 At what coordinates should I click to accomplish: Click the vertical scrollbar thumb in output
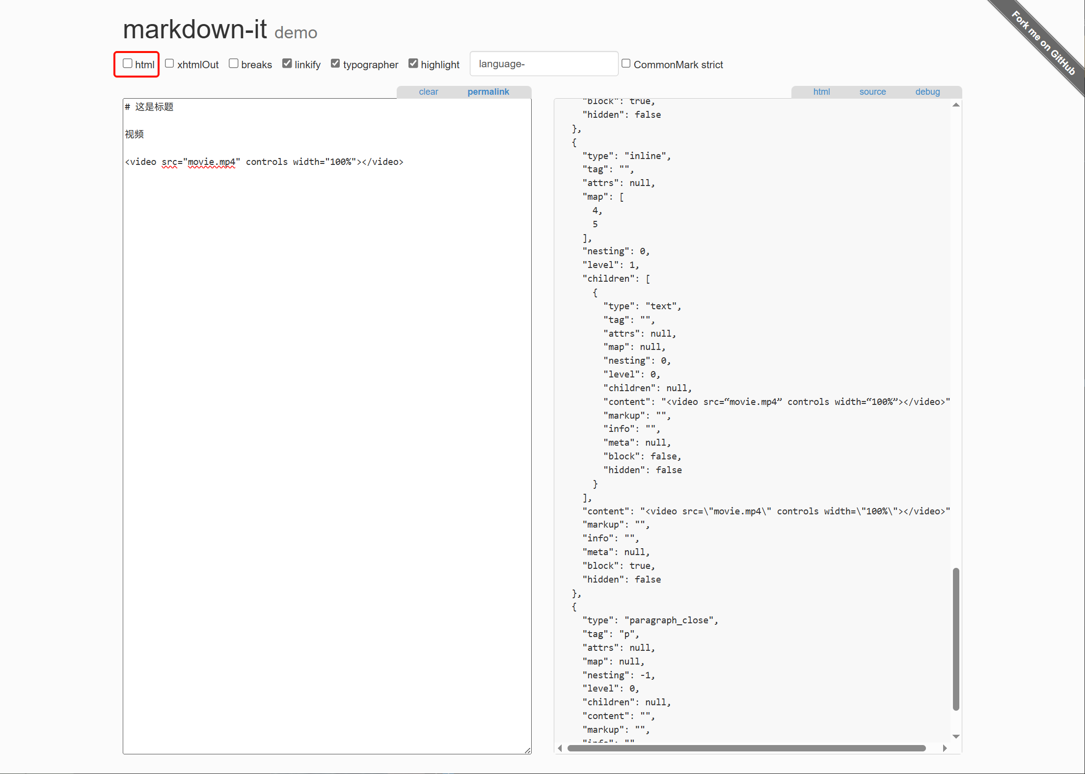pyautogui.click(x=956, y=638)
